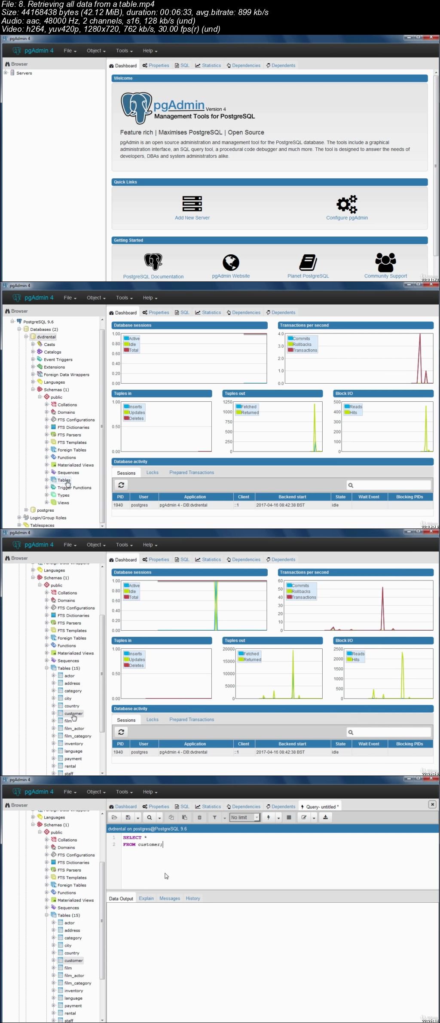Image resolution: width=440 pixels, height=1023 pixels.
Task: Open the Community Support link
Action: [385, 276]
